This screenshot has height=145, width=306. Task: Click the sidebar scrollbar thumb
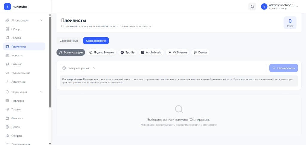pyautogui.click(x=50, y=62)
